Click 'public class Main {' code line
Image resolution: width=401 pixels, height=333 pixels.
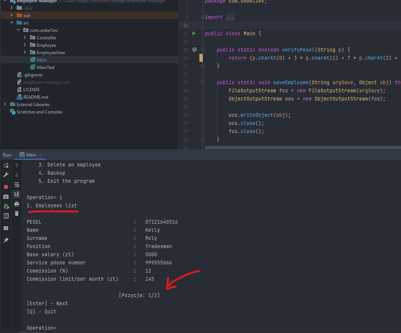click(233, 33)
